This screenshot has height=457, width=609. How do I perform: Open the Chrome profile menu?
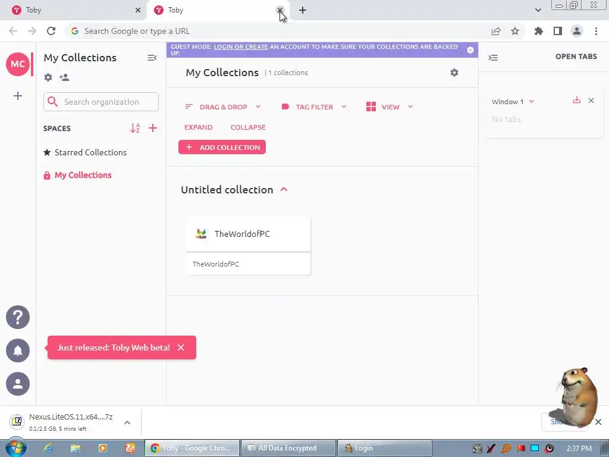(577, 31)
